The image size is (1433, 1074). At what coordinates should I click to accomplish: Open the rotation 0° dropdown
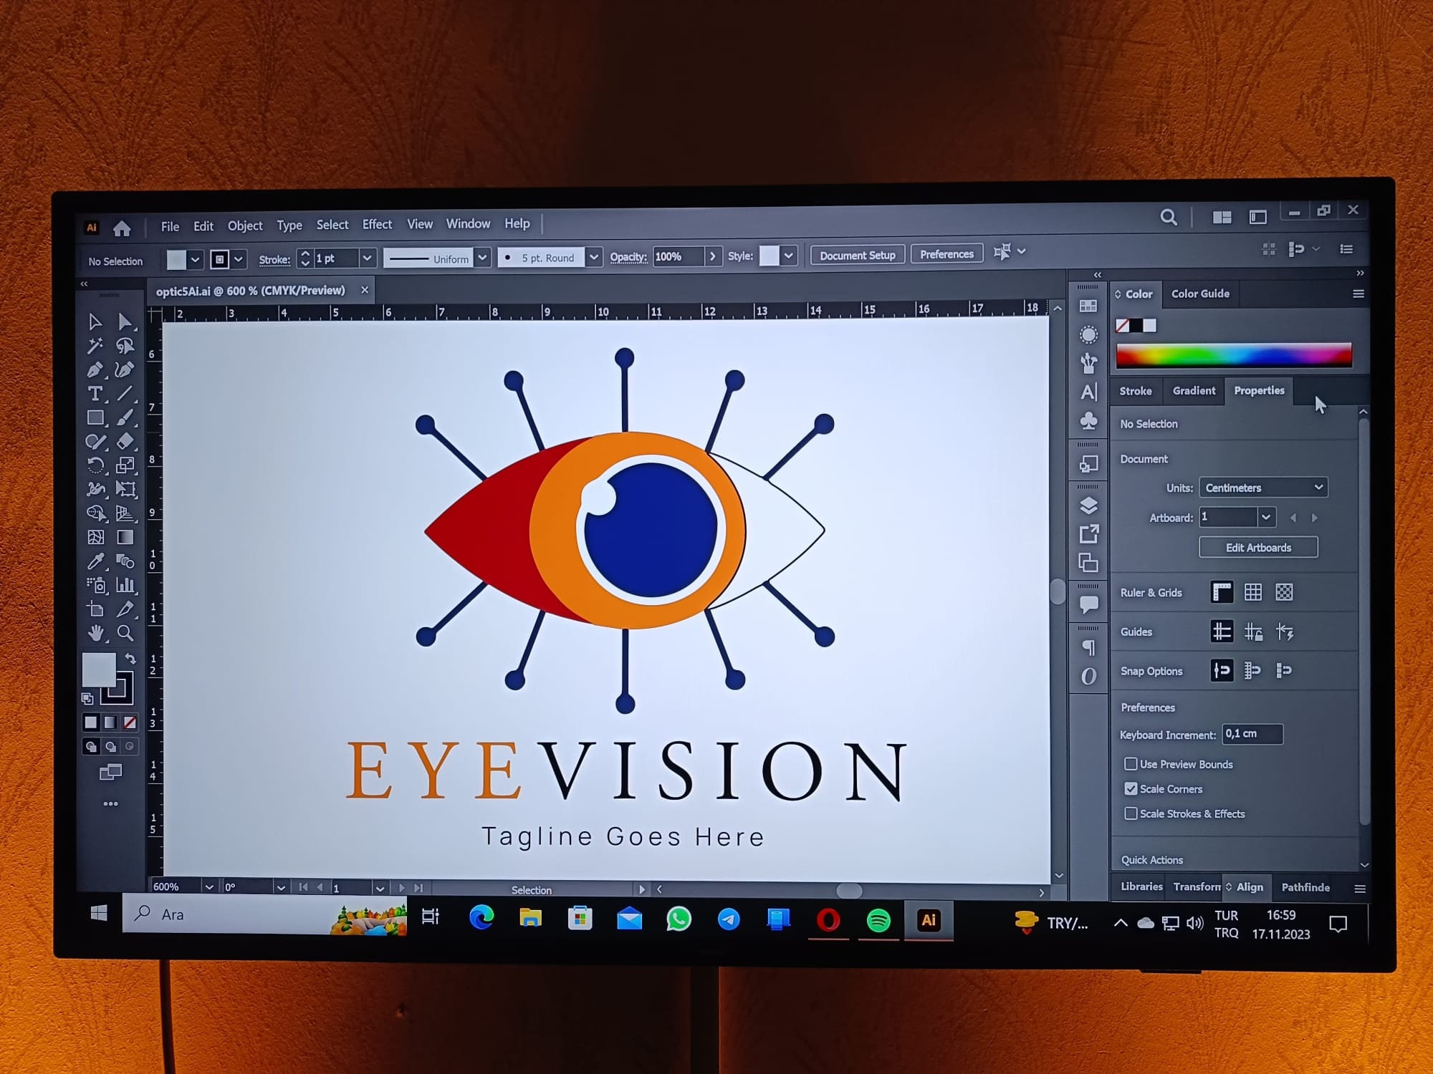[281, 887]
